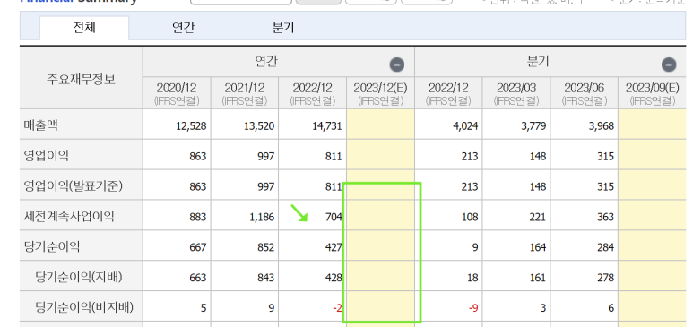The height and width of the screenshot is (327, 693).
Task: Select the 당기순이익(지배) row label
Action: (x=79, y=277)
